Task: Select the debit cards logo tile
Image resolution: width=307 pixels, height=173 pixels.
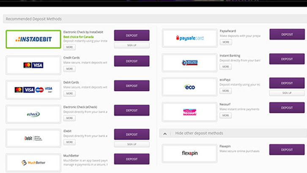Action: (x=33, y=89)
